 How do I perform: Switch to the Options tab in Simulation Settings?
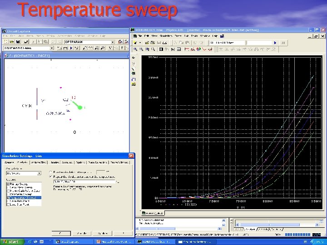pos(80,162)
